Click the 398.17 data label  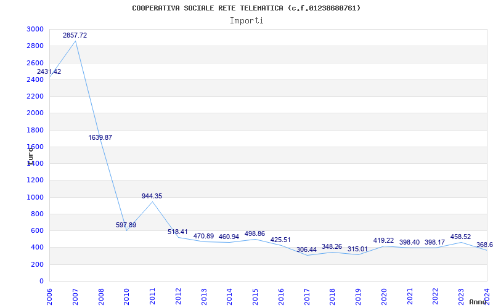tap(435, 242)
